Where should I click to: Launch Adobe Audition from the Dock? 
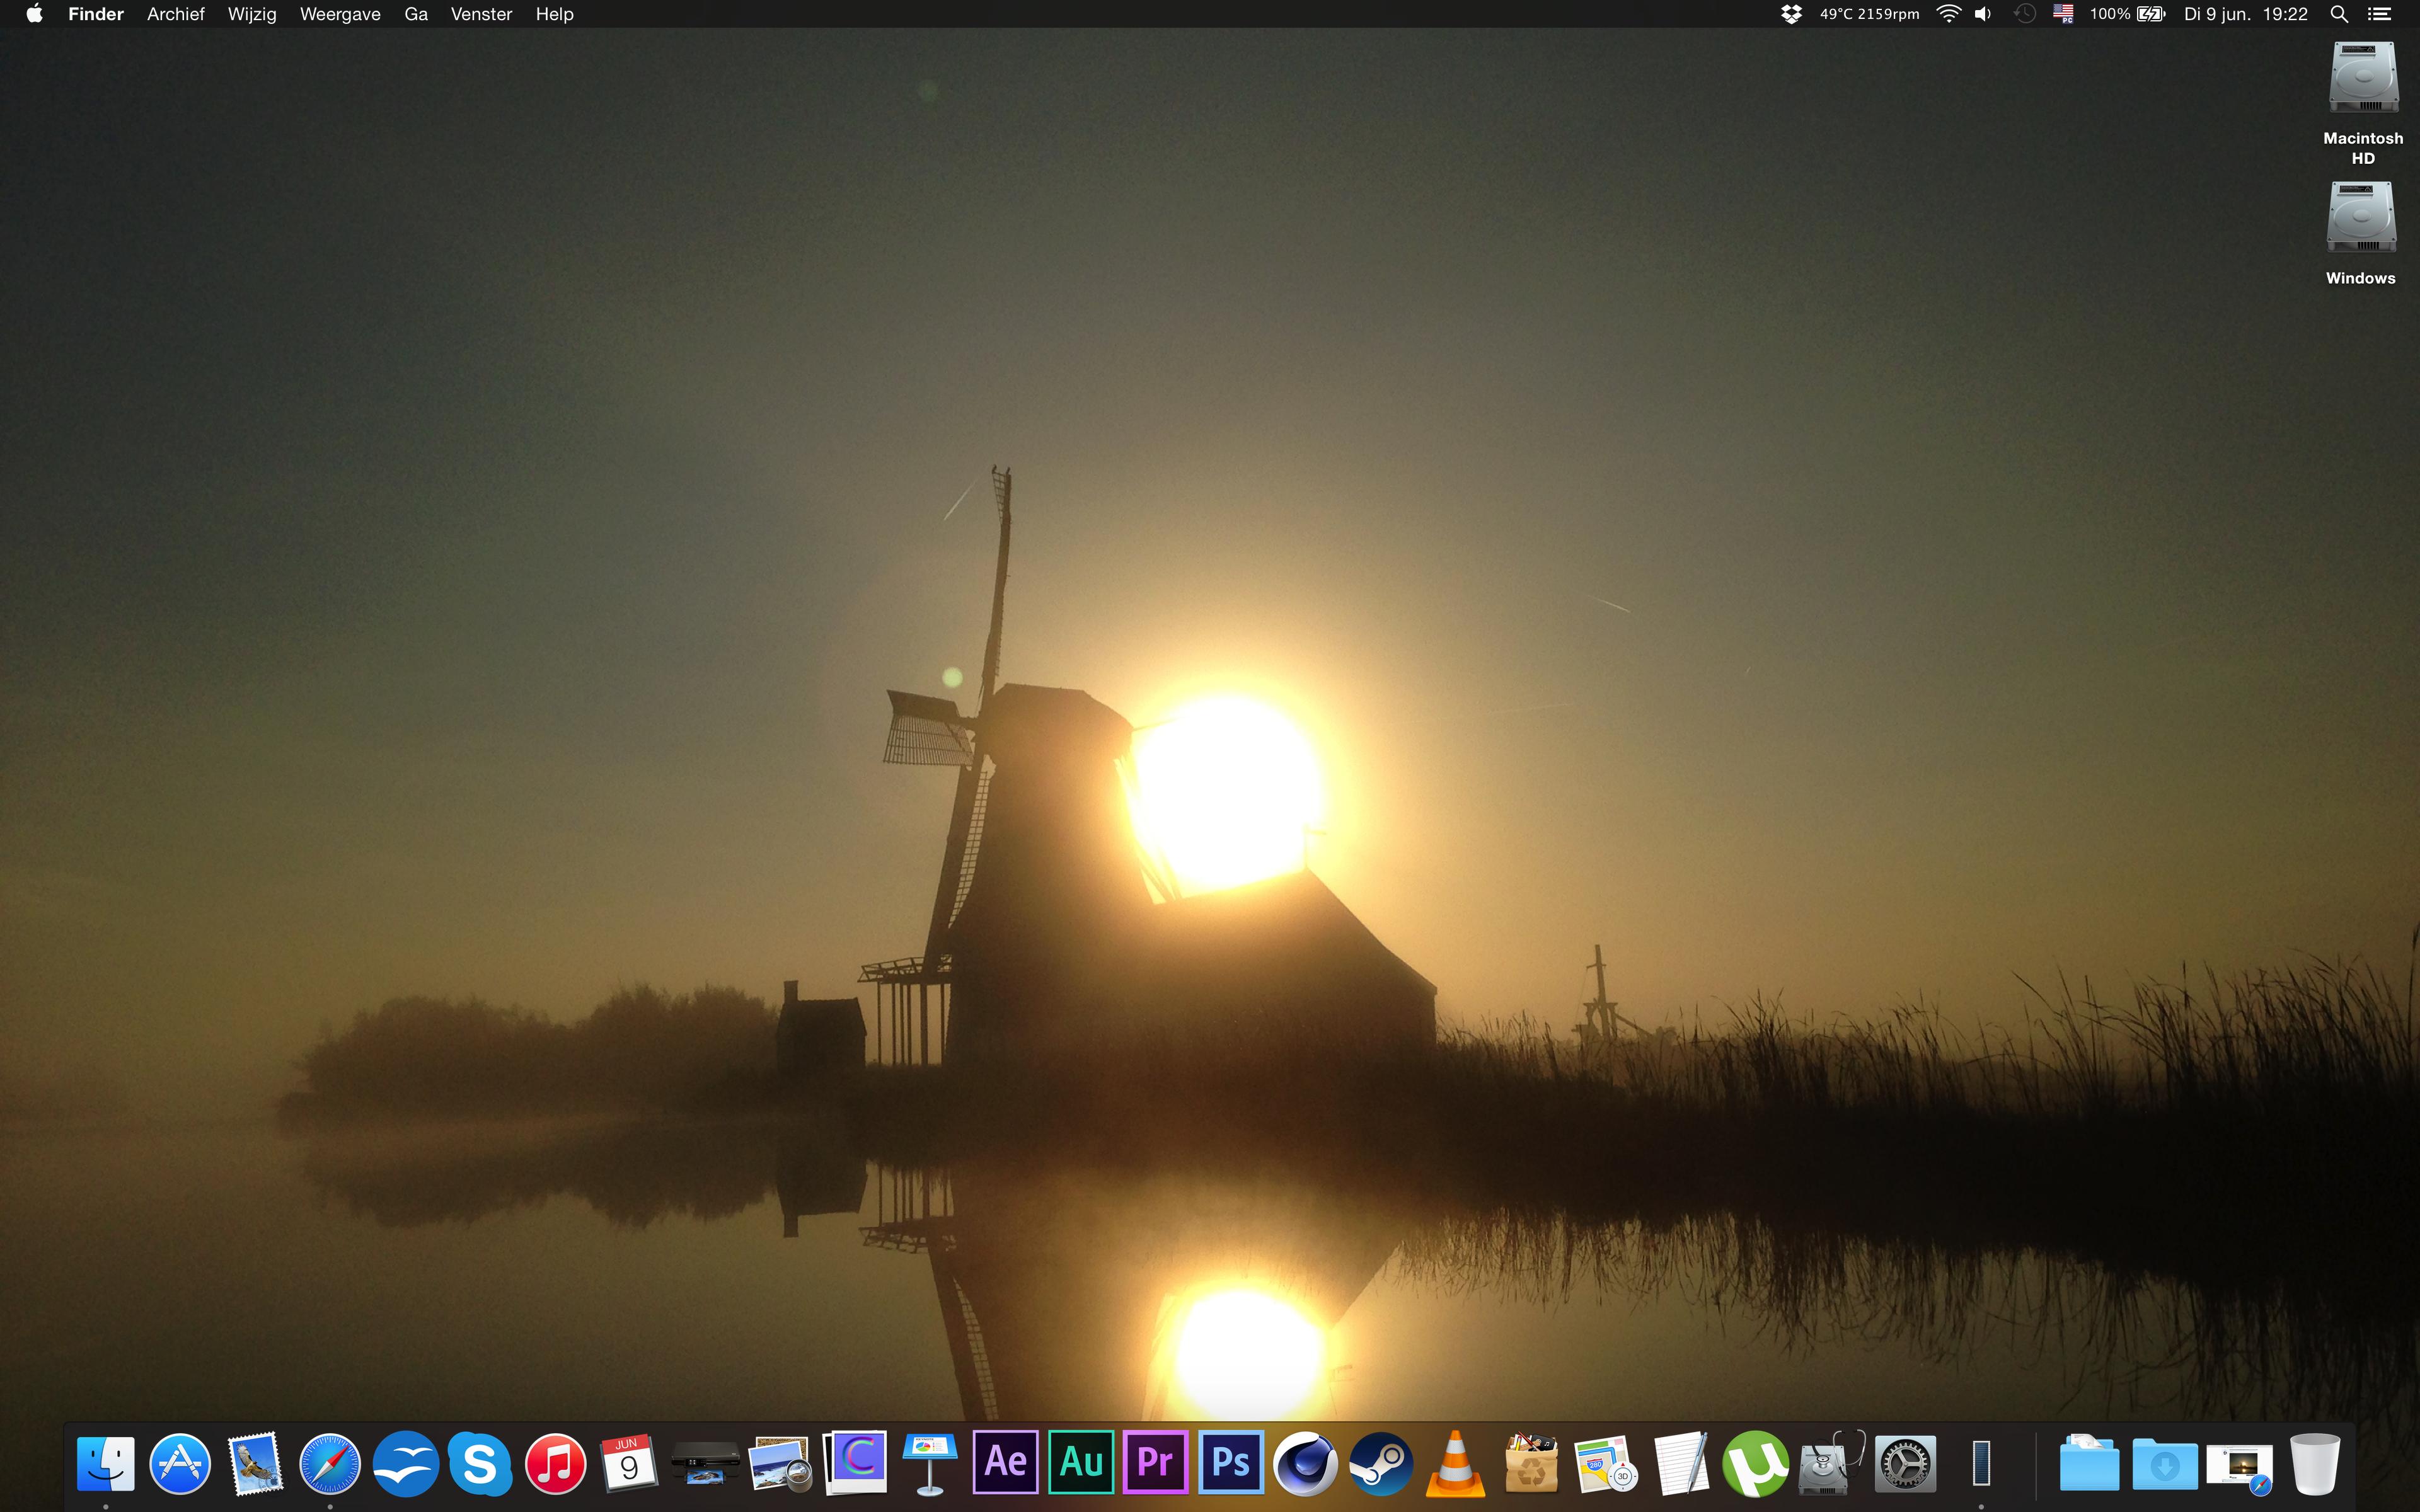click(x=1080, y=1463)
